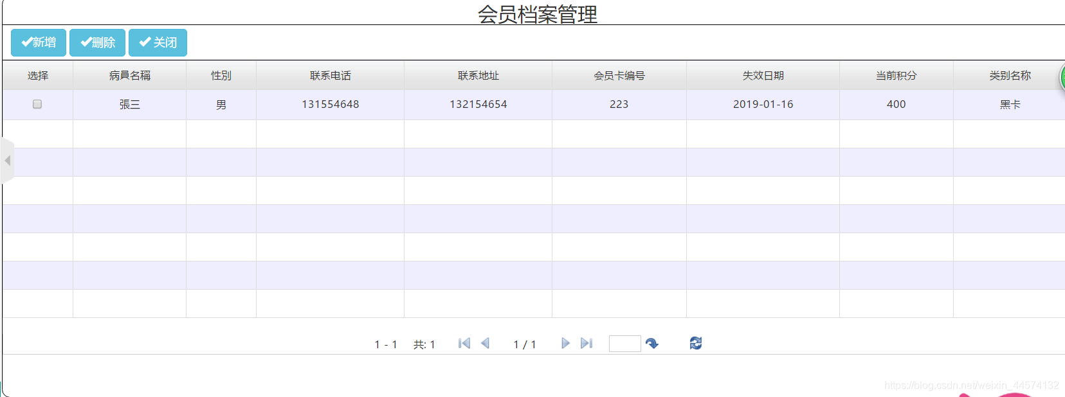Click the 性别 column header
This screenshot has width=1065, height=397.
tap(221, 76)
